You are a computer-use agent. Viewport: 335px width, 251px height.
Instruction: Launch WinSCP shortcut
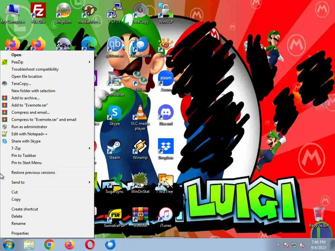166,13
